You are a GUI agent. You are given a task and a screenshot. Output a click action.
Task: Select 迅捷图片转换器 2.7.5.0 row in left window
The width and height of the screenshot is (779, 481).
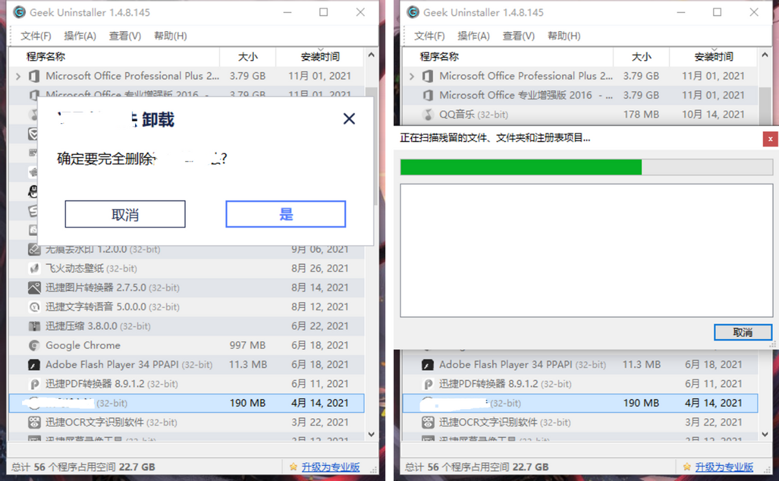tap(186, 288)
